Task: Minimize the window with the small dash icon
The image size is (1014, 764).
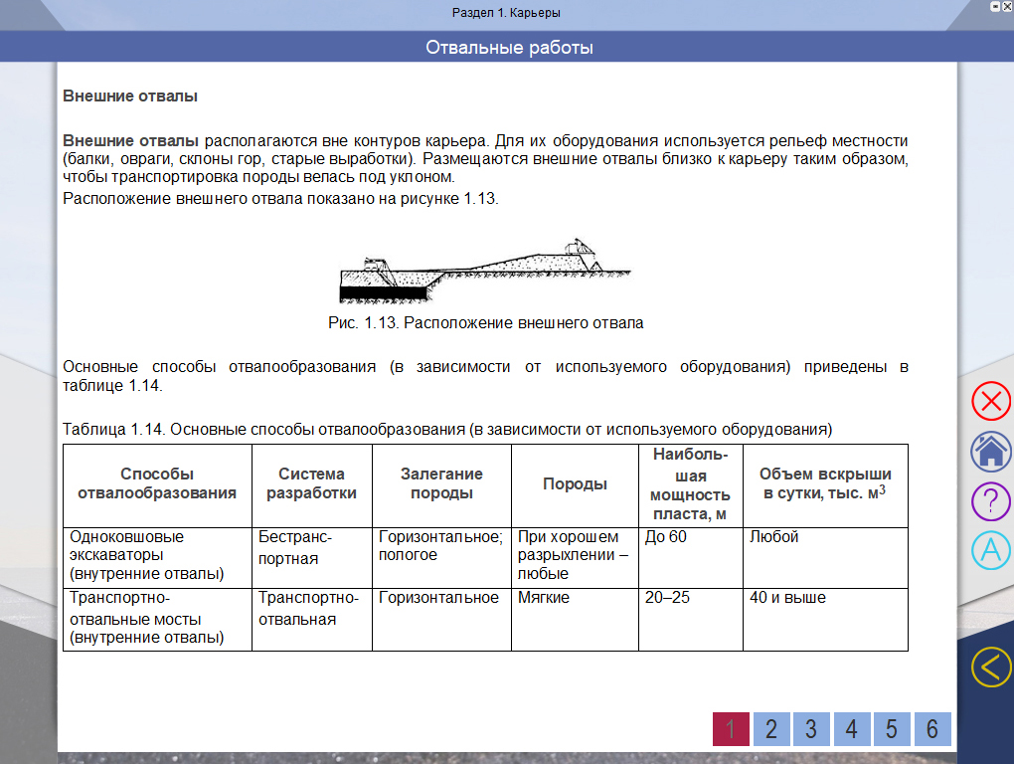Action: pyautogui.click(x=995, y=6)
